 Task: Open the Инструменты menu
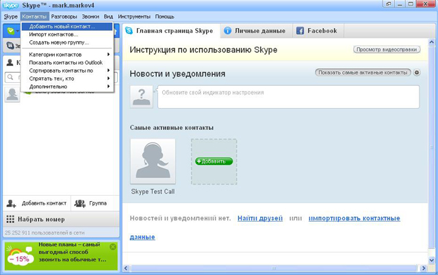(x=134, y=16)
